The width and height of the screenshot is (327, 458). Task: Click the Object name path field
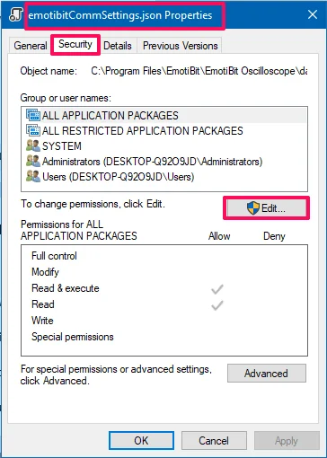point(199,71)
